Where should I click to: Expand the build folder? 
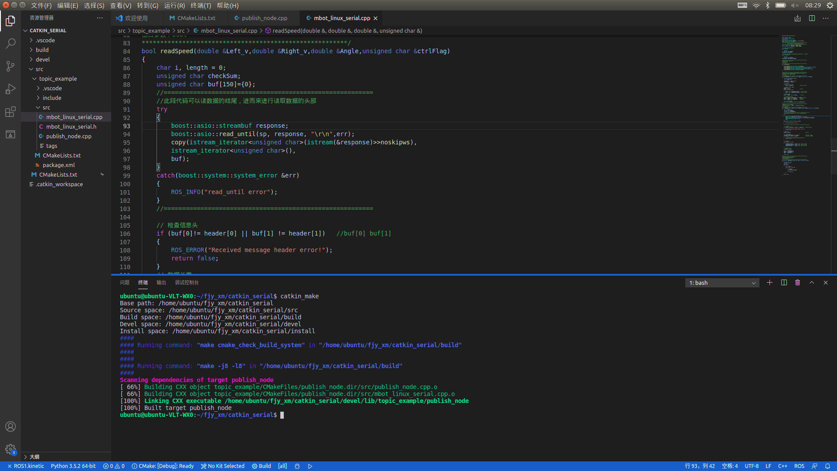42,50
